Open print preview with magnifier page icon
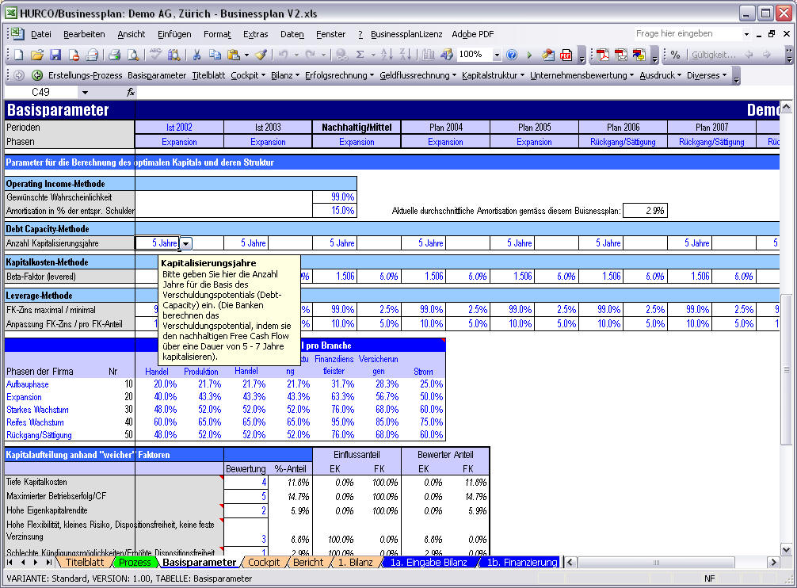 click(x=132, y=55)
